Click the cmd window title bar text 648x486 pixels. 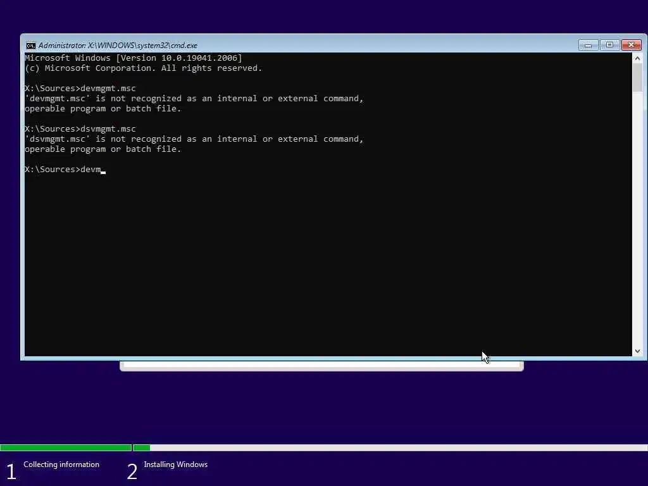(118, 46)
